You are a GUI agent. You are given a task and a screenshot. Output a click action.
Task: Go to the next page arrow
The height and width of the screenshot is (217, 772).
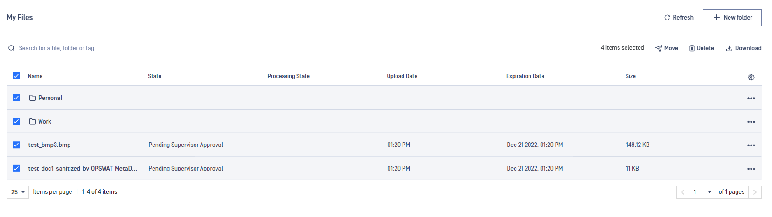(755, 192)
